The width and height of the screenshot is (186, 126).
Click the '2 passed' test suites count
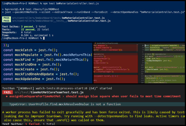[x=27, y=27]
